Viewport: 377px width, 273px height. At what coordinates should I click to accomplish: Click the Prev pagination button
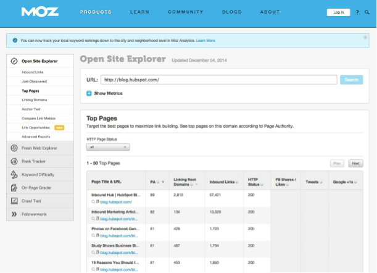337,164
